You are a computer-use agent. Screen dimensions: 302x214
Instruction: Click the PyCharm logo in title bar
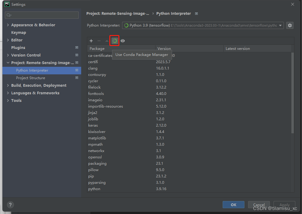click(7, 4)
